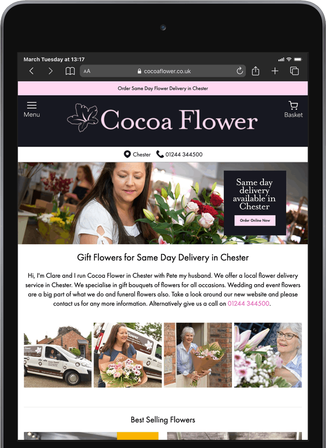Show all open tabs in the overview
The image size is (326, 448).
pyautogui.click(x=294, y=71)
